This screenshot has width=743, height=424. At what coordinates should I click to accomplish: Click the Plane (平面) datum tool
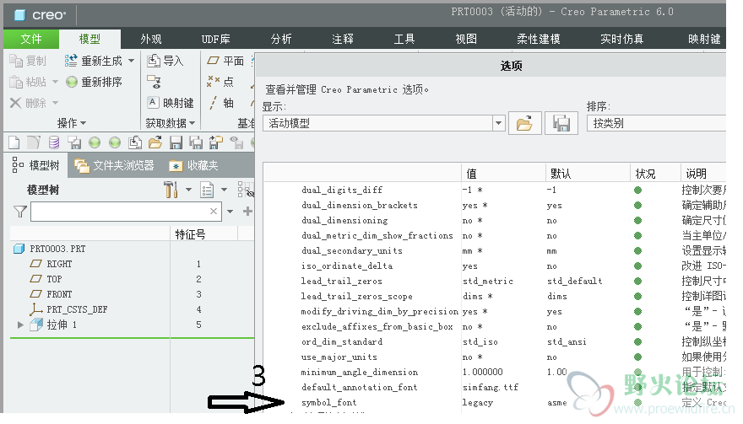click(225, 61)
